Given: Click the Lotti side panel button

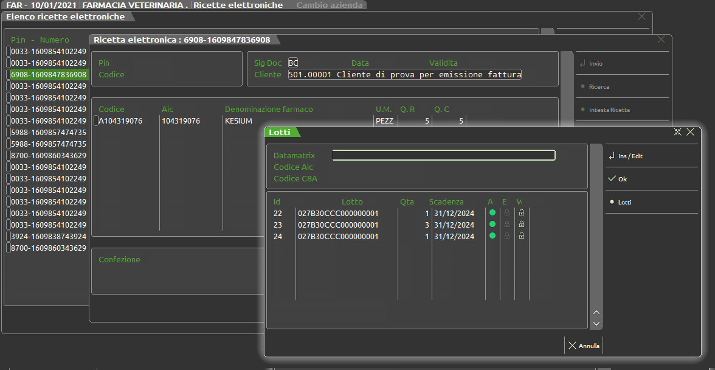Looking at the screenshot, I should pos(625,202).
